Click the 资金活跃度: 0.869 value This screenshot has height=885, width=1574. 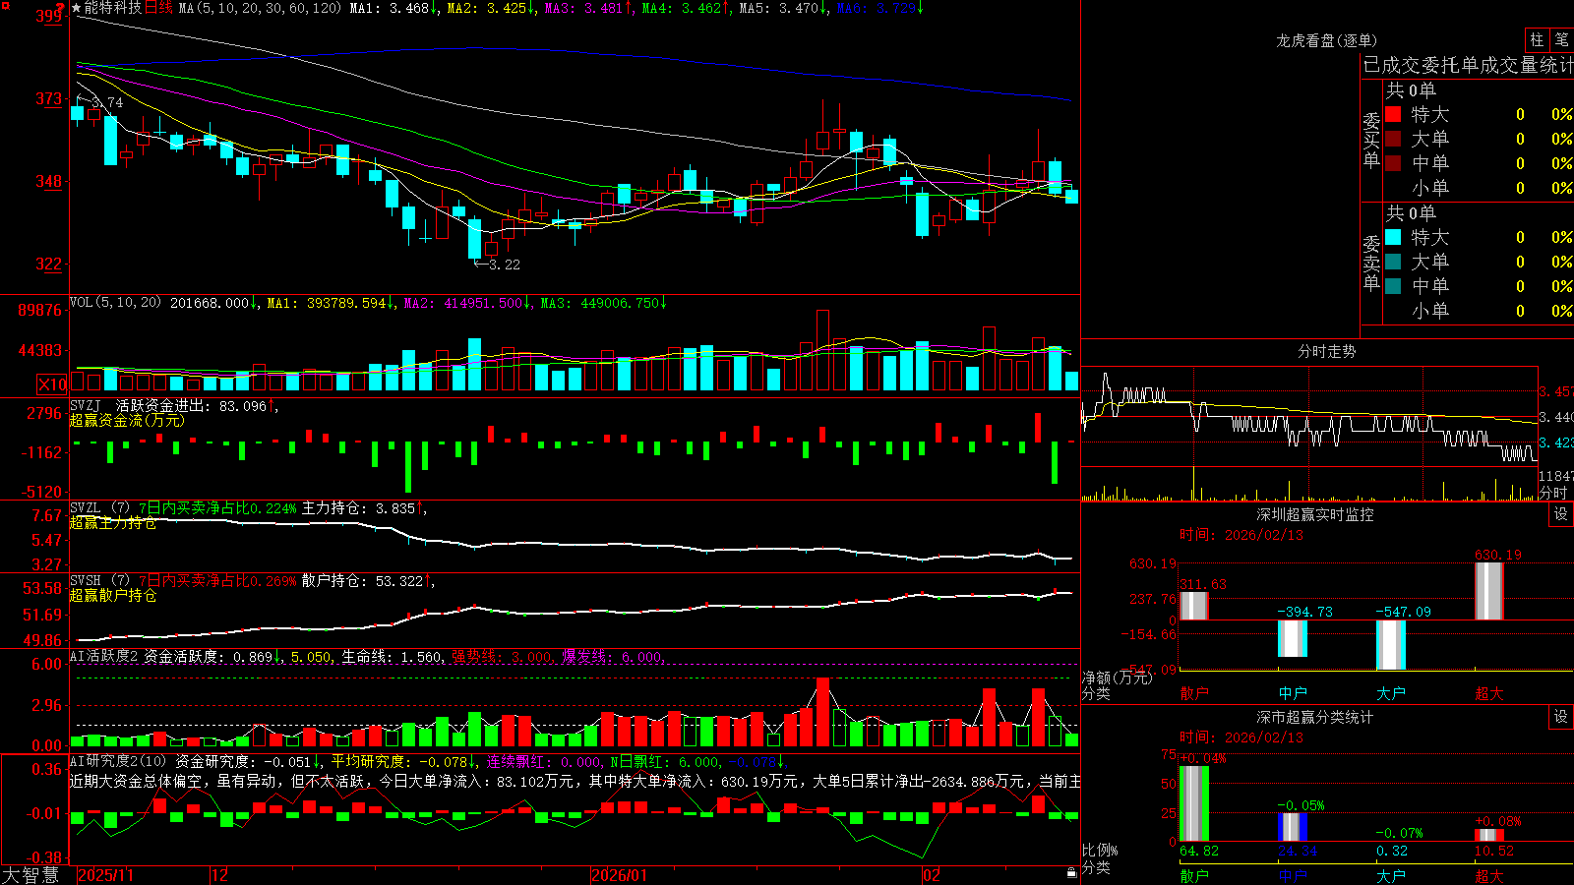pos(209,657)
